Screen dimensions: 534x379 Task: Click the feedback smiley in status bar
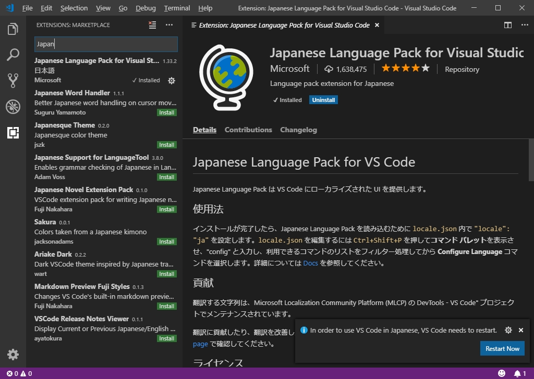pos(502,374)
